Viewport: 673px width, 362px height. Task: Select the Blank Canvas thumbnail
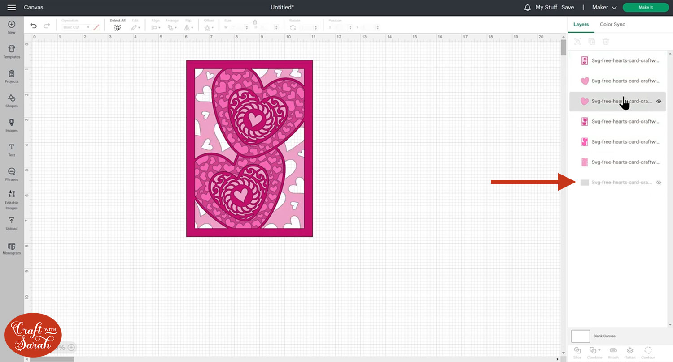coord(580,336)
